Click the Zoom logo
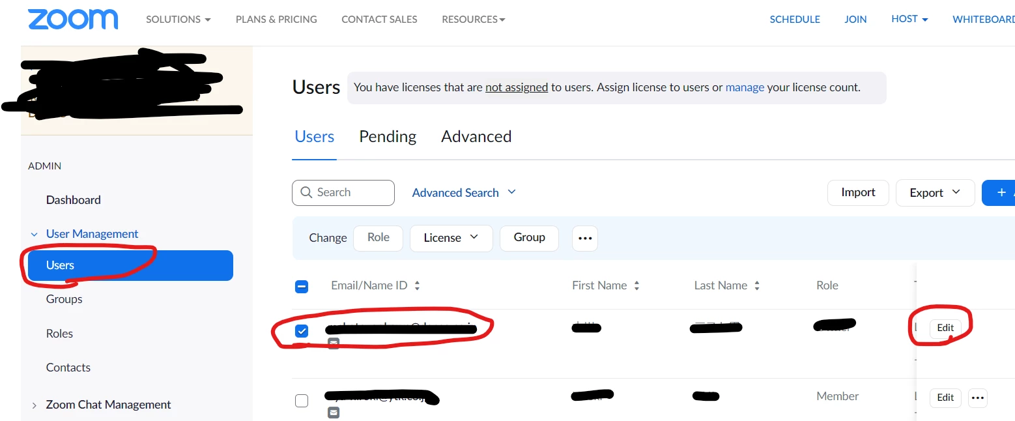1015x421 pixels. coord(73,20)
